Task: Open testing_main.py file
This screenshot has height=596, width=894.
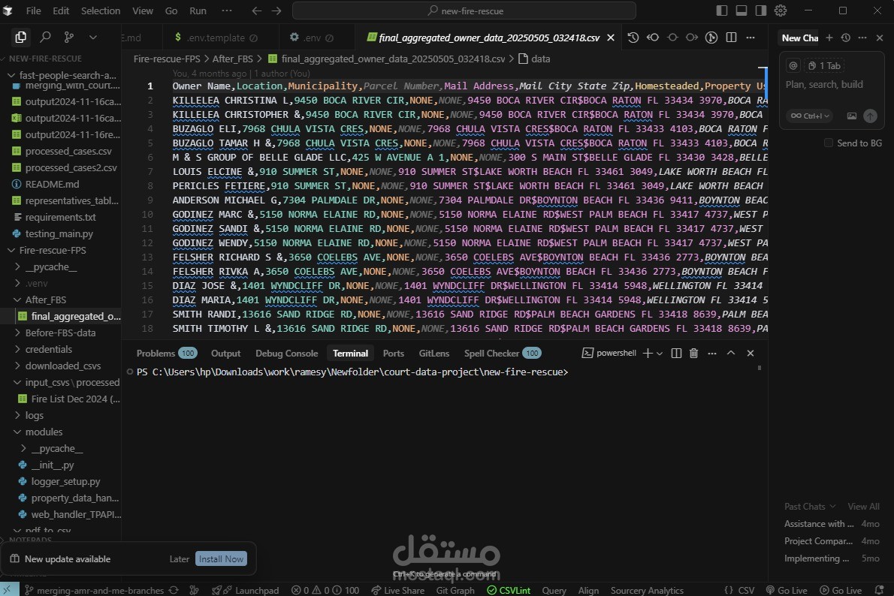Action: click(60, 233)
